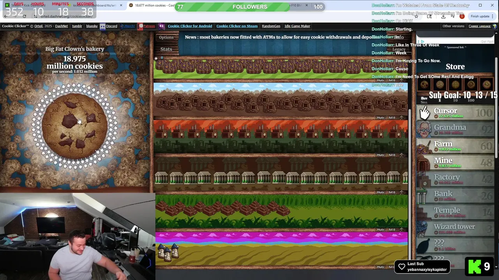
Task: Click the purple 41 badge icon
Action: pos(161,26)
